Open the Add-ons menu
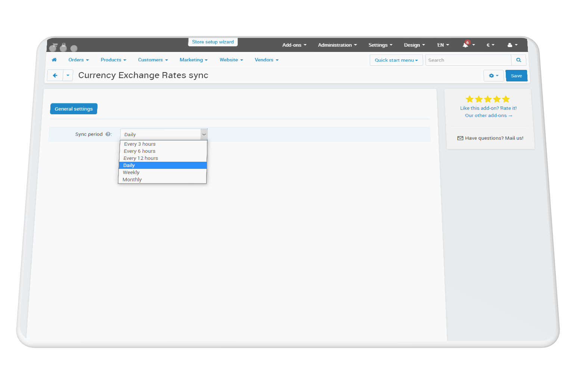Image resolution: width=576 pixels, height=384 pixels. click(294, 45)
